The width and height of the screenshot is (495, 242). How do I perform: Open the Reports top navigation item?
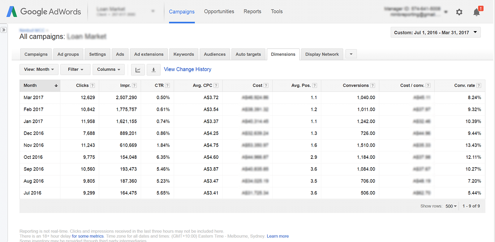(252, 11)
